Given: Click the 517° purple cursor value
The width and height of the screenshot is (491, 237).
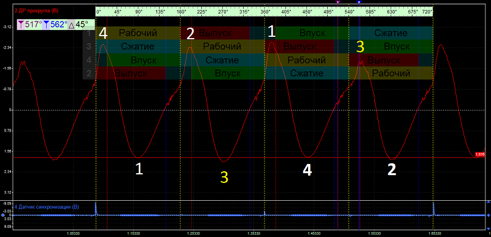Looking at the screenshot, I should click(x=33, y=25).
